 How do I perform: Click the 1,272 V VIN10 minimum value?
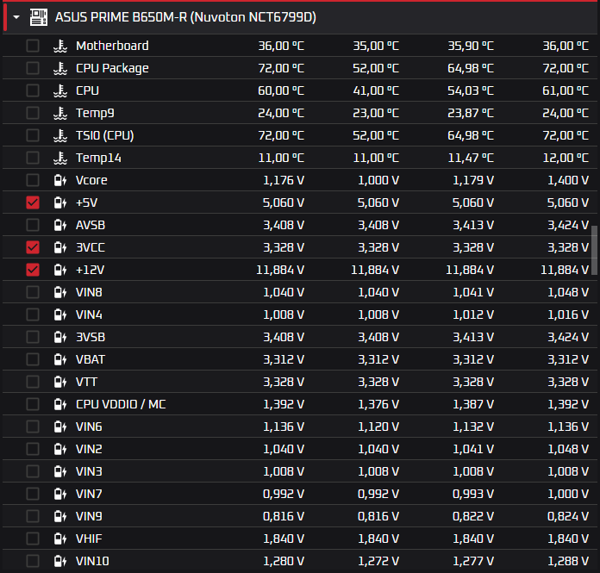tap(378, 561)
